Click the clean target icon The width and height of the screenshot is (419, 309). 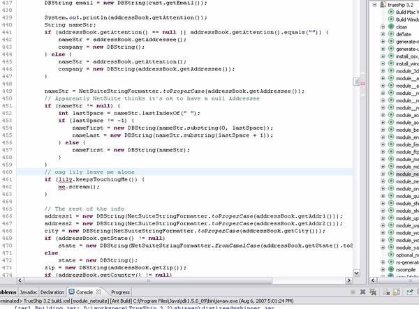click(390, 27)
